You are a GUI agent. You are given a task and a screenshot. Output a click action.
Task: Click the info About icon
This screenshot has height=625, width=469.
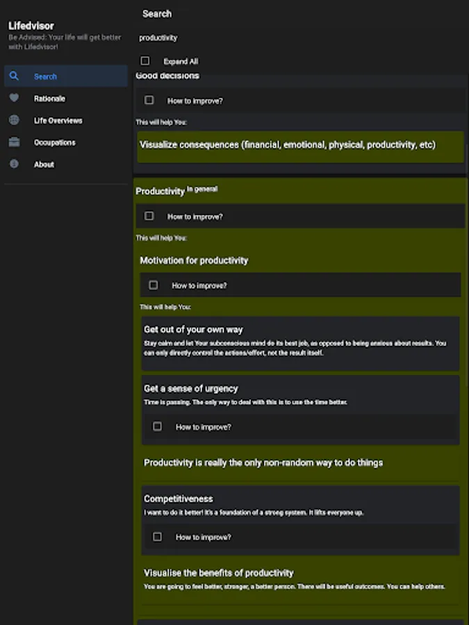point(14,164)
